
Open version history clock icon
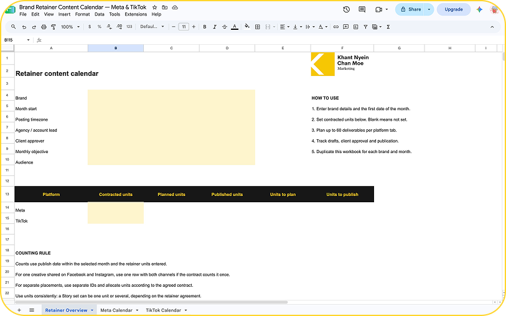pyautogui.click(x=346, y=9)
